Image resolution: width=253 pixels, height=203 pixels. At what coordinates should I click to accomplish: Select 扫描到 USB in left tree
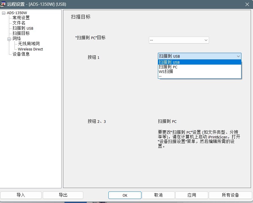pyautogui.click(x=23, y=28)
